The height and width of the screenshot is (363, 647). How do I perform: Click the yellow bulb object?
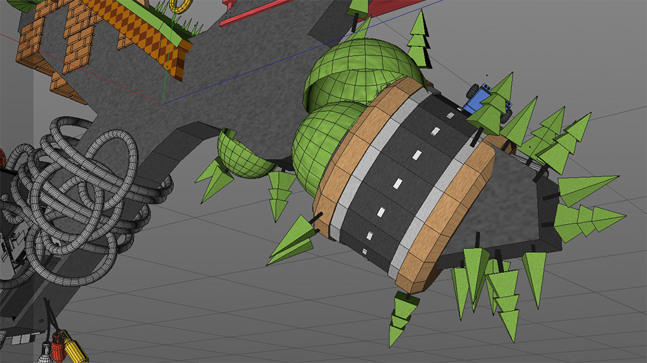pos(74,347)
